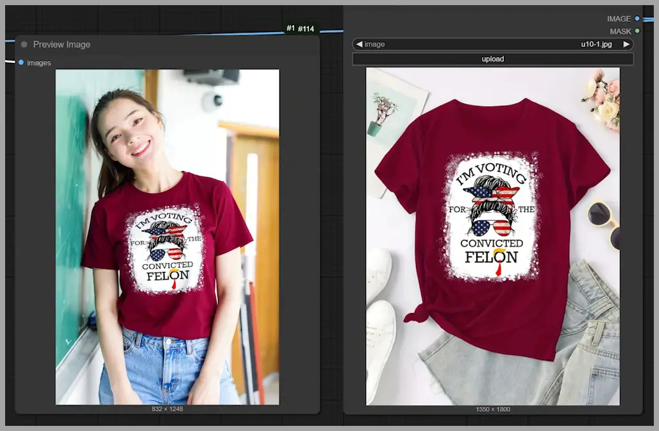Click the 'MASK' output label
This screenshot has height=431, width=659.
pyautogui.click(x=621, y=31)
